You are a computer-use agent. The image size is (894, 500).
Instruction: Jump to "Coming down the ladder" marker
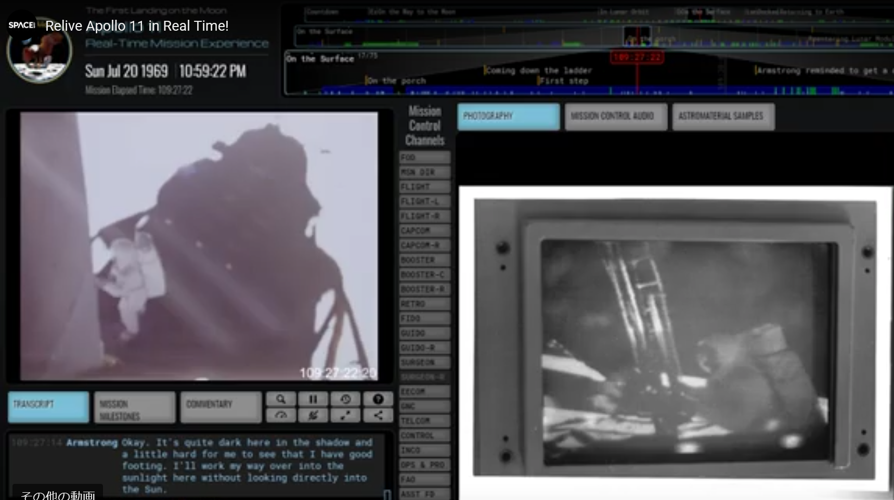click(539, 71)
